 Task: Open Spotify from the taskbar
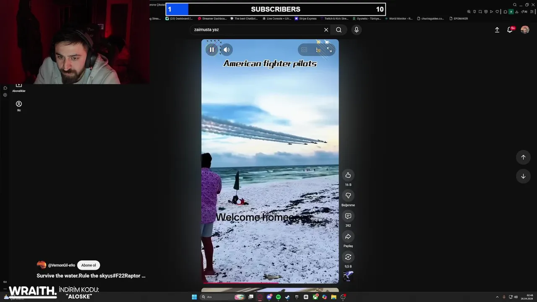point(278,297)
